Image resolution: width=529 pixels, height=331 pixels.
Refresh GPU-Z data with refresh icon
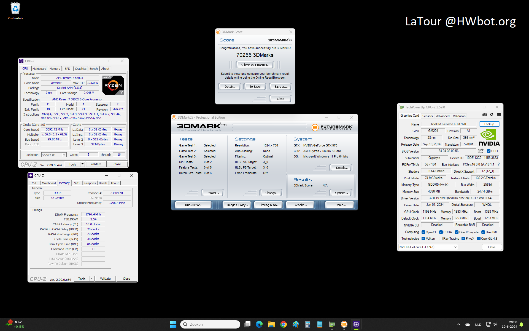492,115
